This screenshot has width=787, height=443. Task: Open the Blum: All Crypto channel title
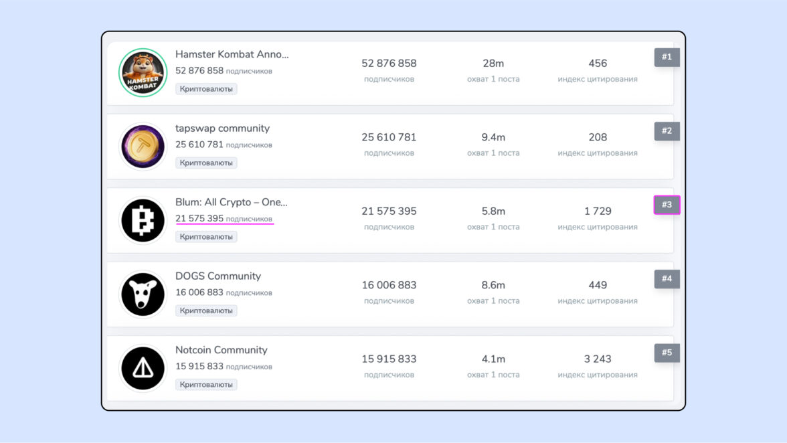point(231,202)
